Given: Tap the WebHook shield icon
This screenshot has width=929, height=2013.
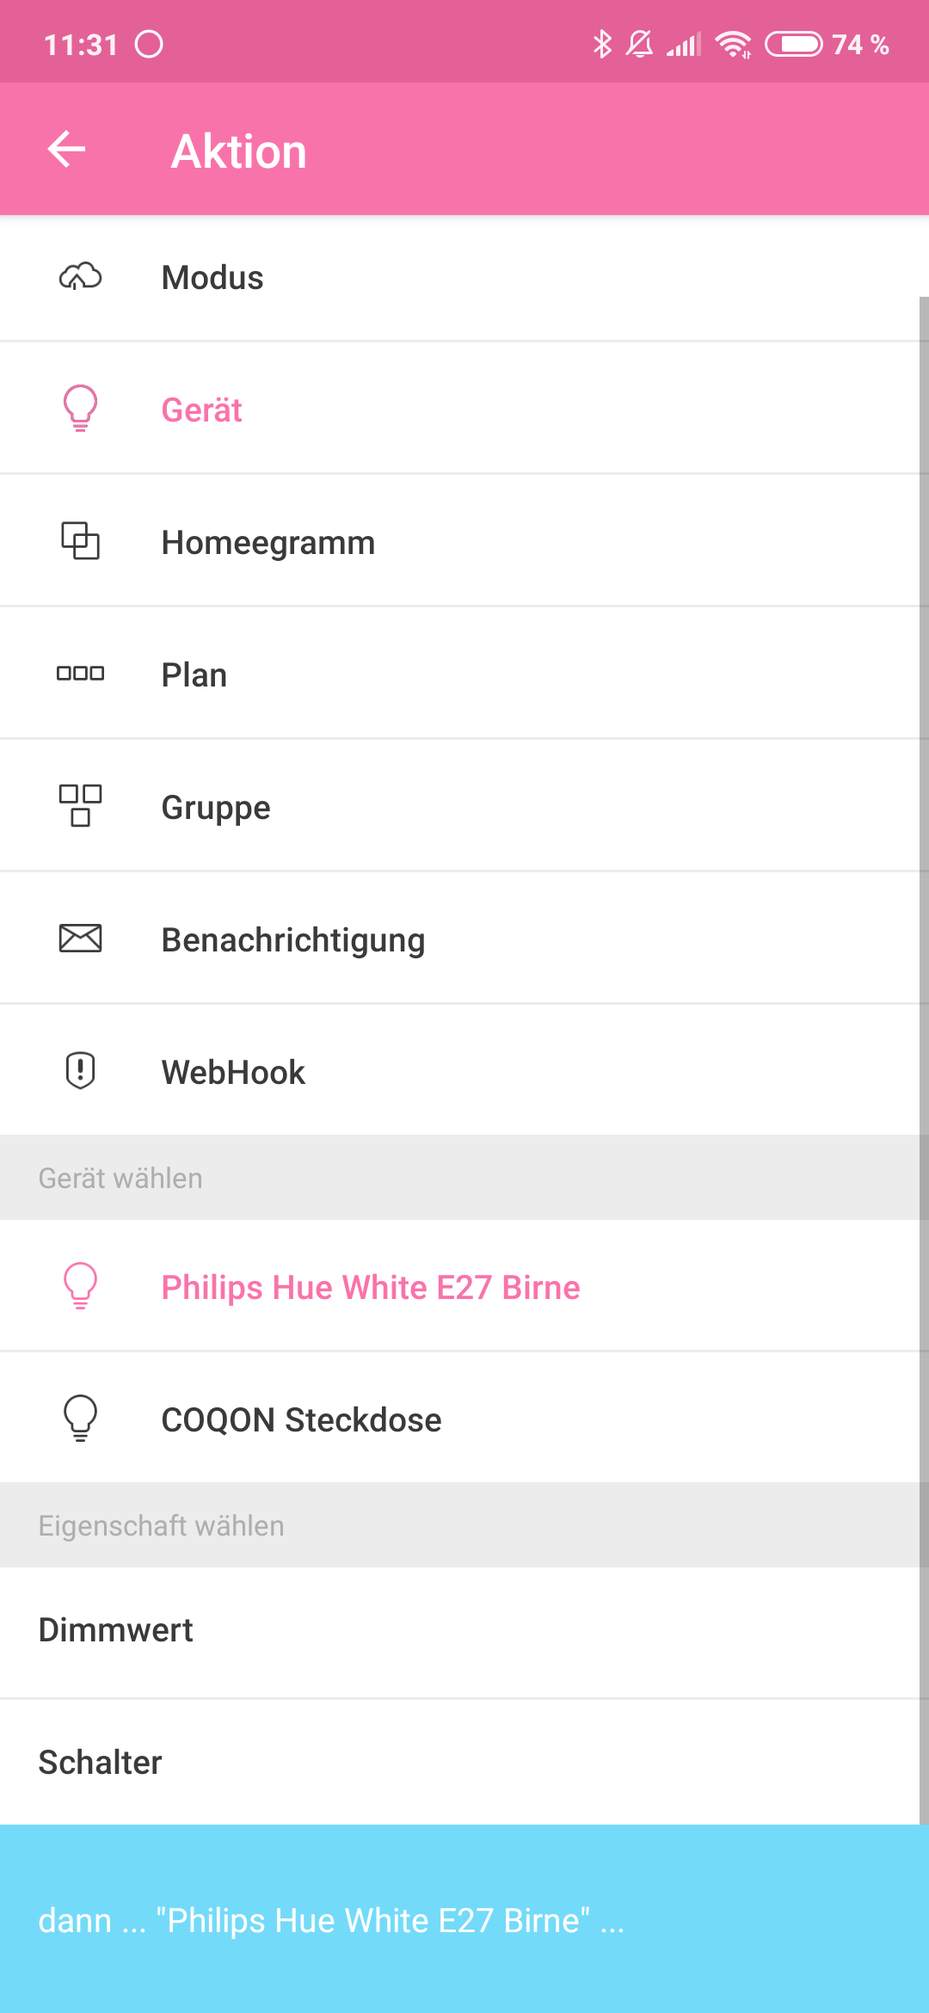Looking at the screenshot, I should 80,1071.
